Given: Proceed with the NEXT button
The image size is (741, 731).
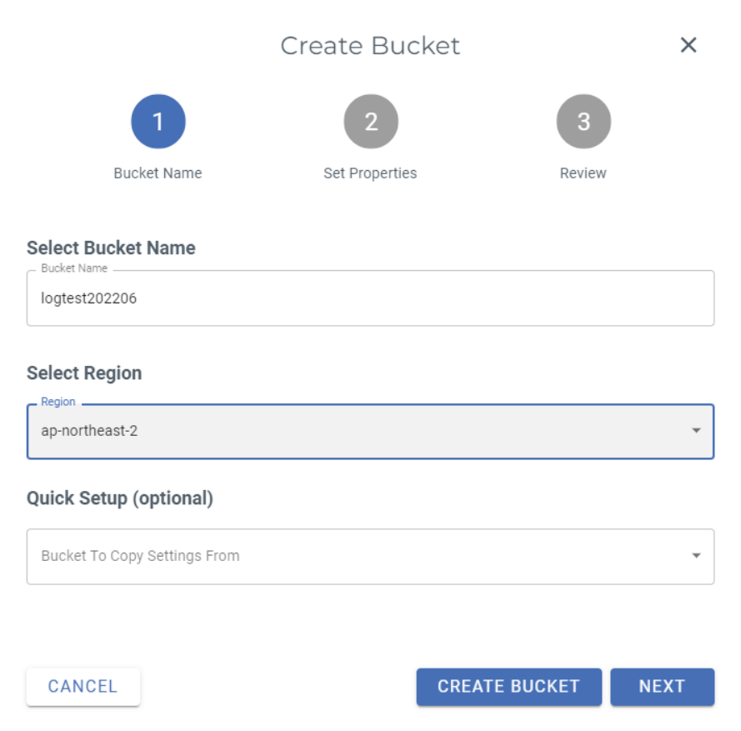Looking at the screenshot, I should (662, 687).
